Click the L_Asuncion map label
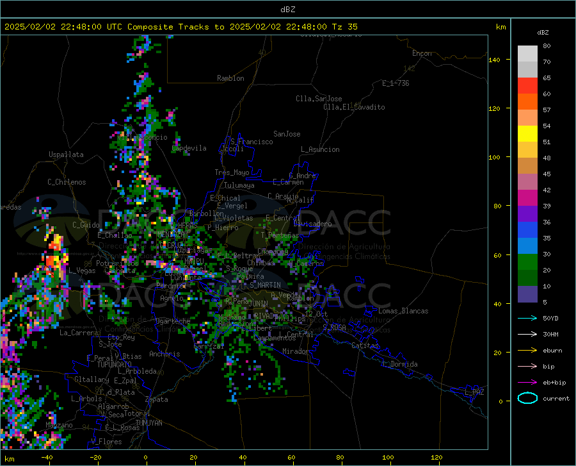Image resolution: width=576 pixels, height=466 pixels. 320,149
